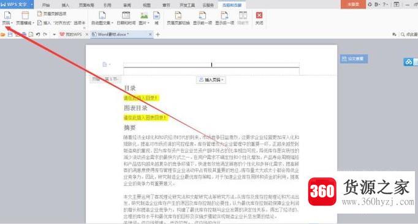Open the 插入 ribbon tab
This screenshot has height=224, width=418.
(65, 5)
